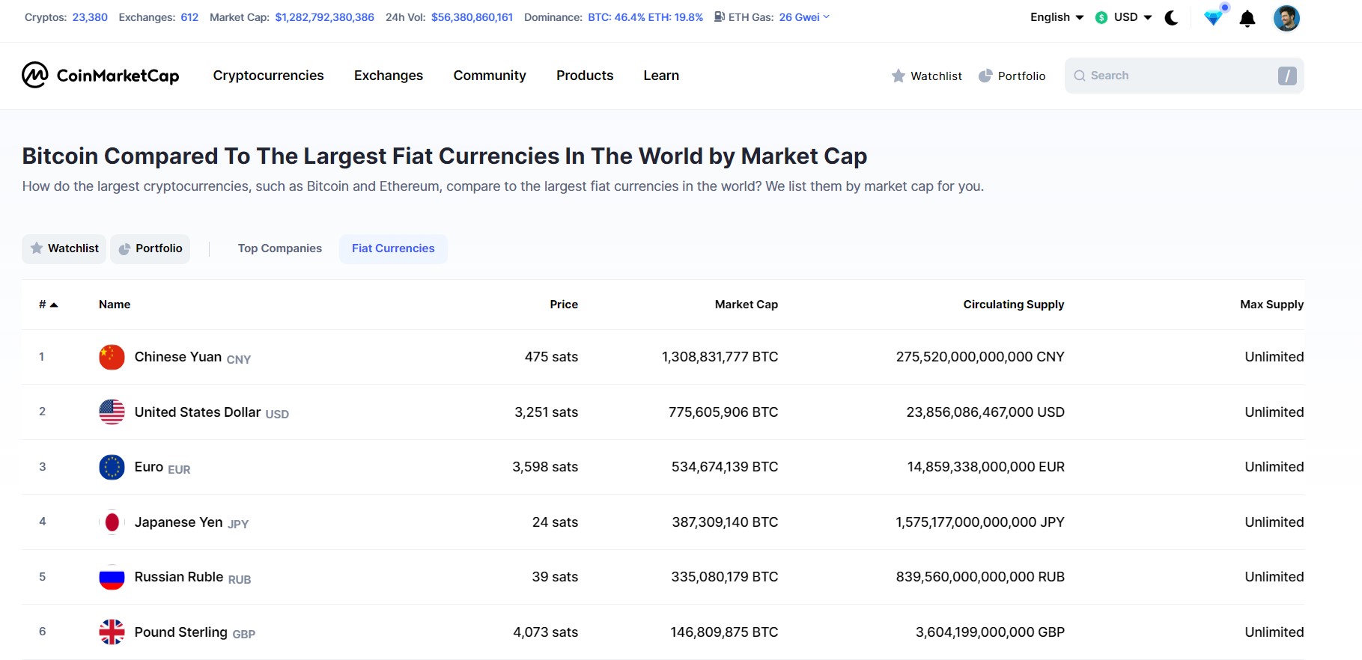This screenshot has height=660, width=1362.
Task: Click the 3,598 sats price cell
Action: tap(545, 467)
